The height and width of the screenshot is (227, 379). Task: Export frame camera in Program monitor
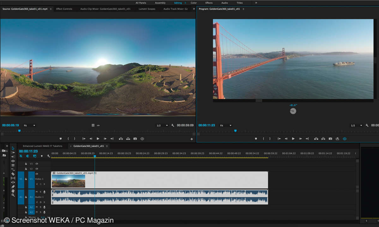click(330, 139)
